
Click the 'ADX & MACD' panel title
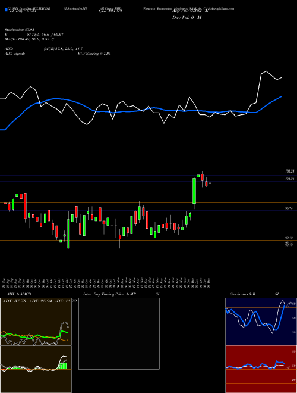coord(19,294)
